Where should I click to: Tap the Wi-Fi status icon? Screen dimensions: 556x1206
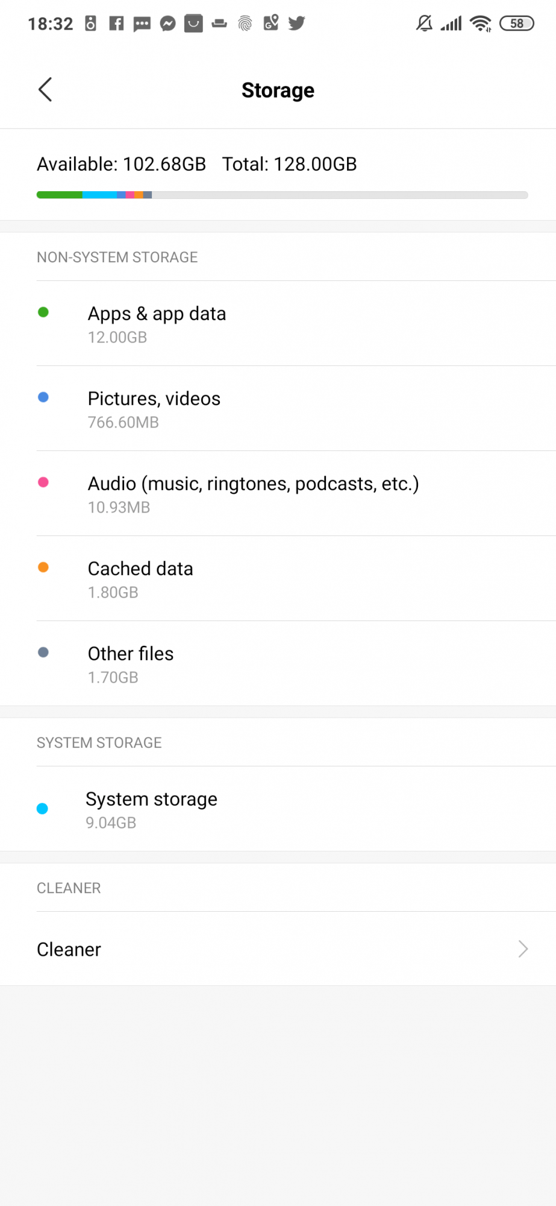(x=481, y=24)
